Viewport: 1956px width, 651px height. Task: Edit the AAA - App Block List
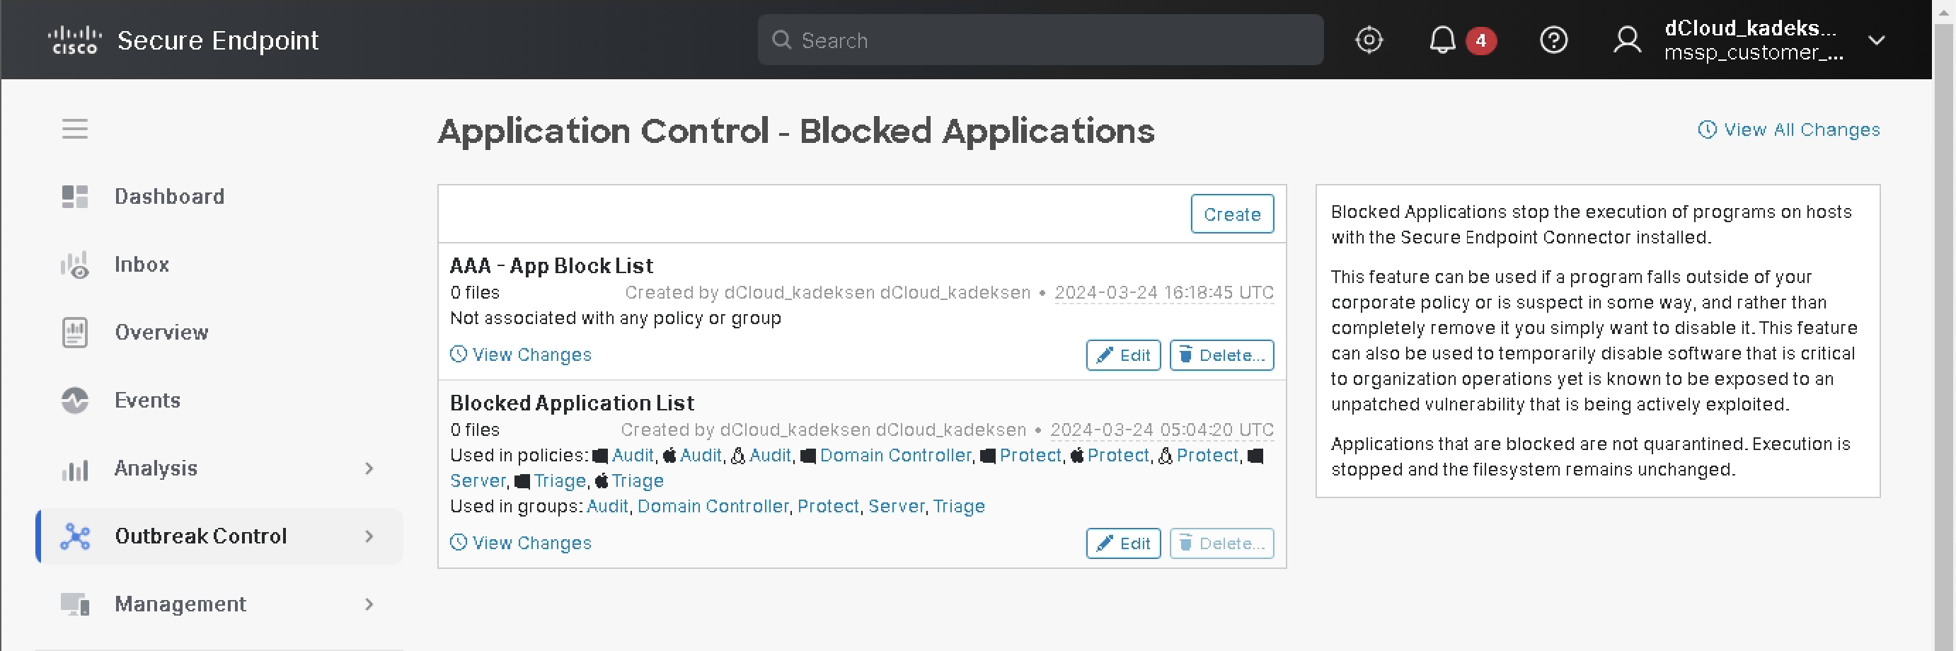(x=1122, y=355)
